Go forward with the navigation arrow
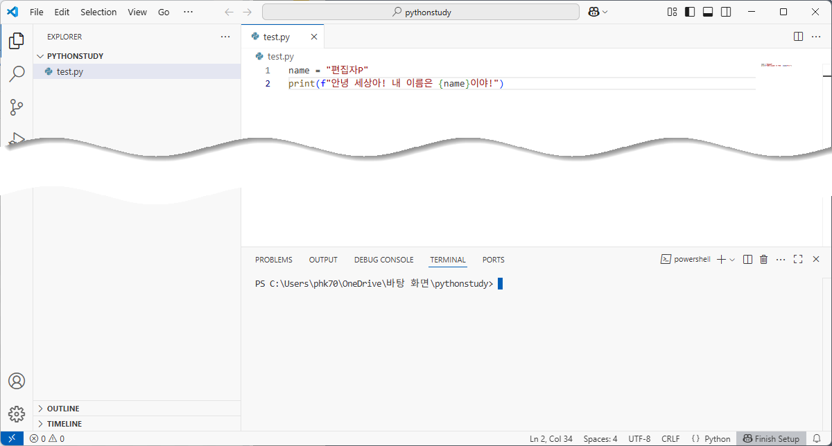This screenshot has height=446, width=832. tap(248, 12)
